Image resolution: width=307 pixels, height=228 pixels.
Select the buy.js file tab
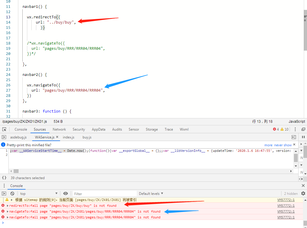tap(87, 137)
